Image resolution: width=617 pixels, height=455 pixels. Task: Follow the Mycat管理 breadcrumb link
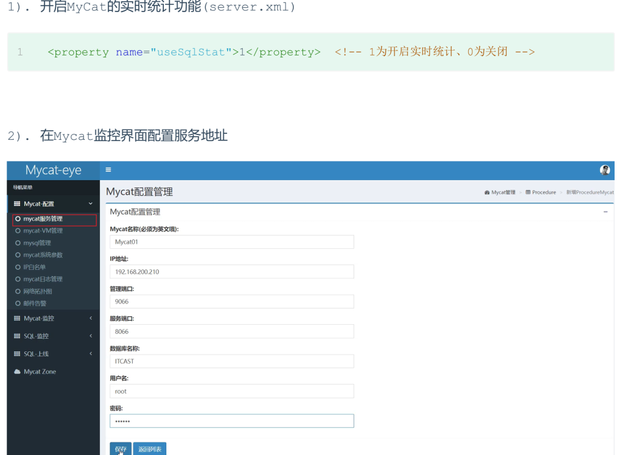(503, 192)
